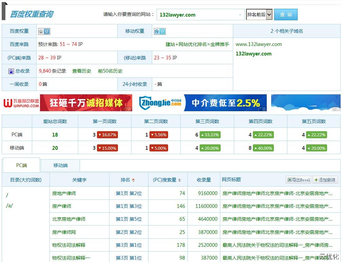Open the 前50名历史 link
342x262 pixels.
pos(110,71)
